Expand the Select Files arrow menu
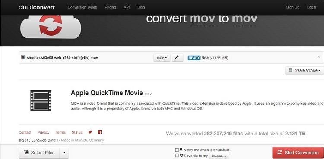The width and height of the screenshot is (324, 159). click(64, 153)
